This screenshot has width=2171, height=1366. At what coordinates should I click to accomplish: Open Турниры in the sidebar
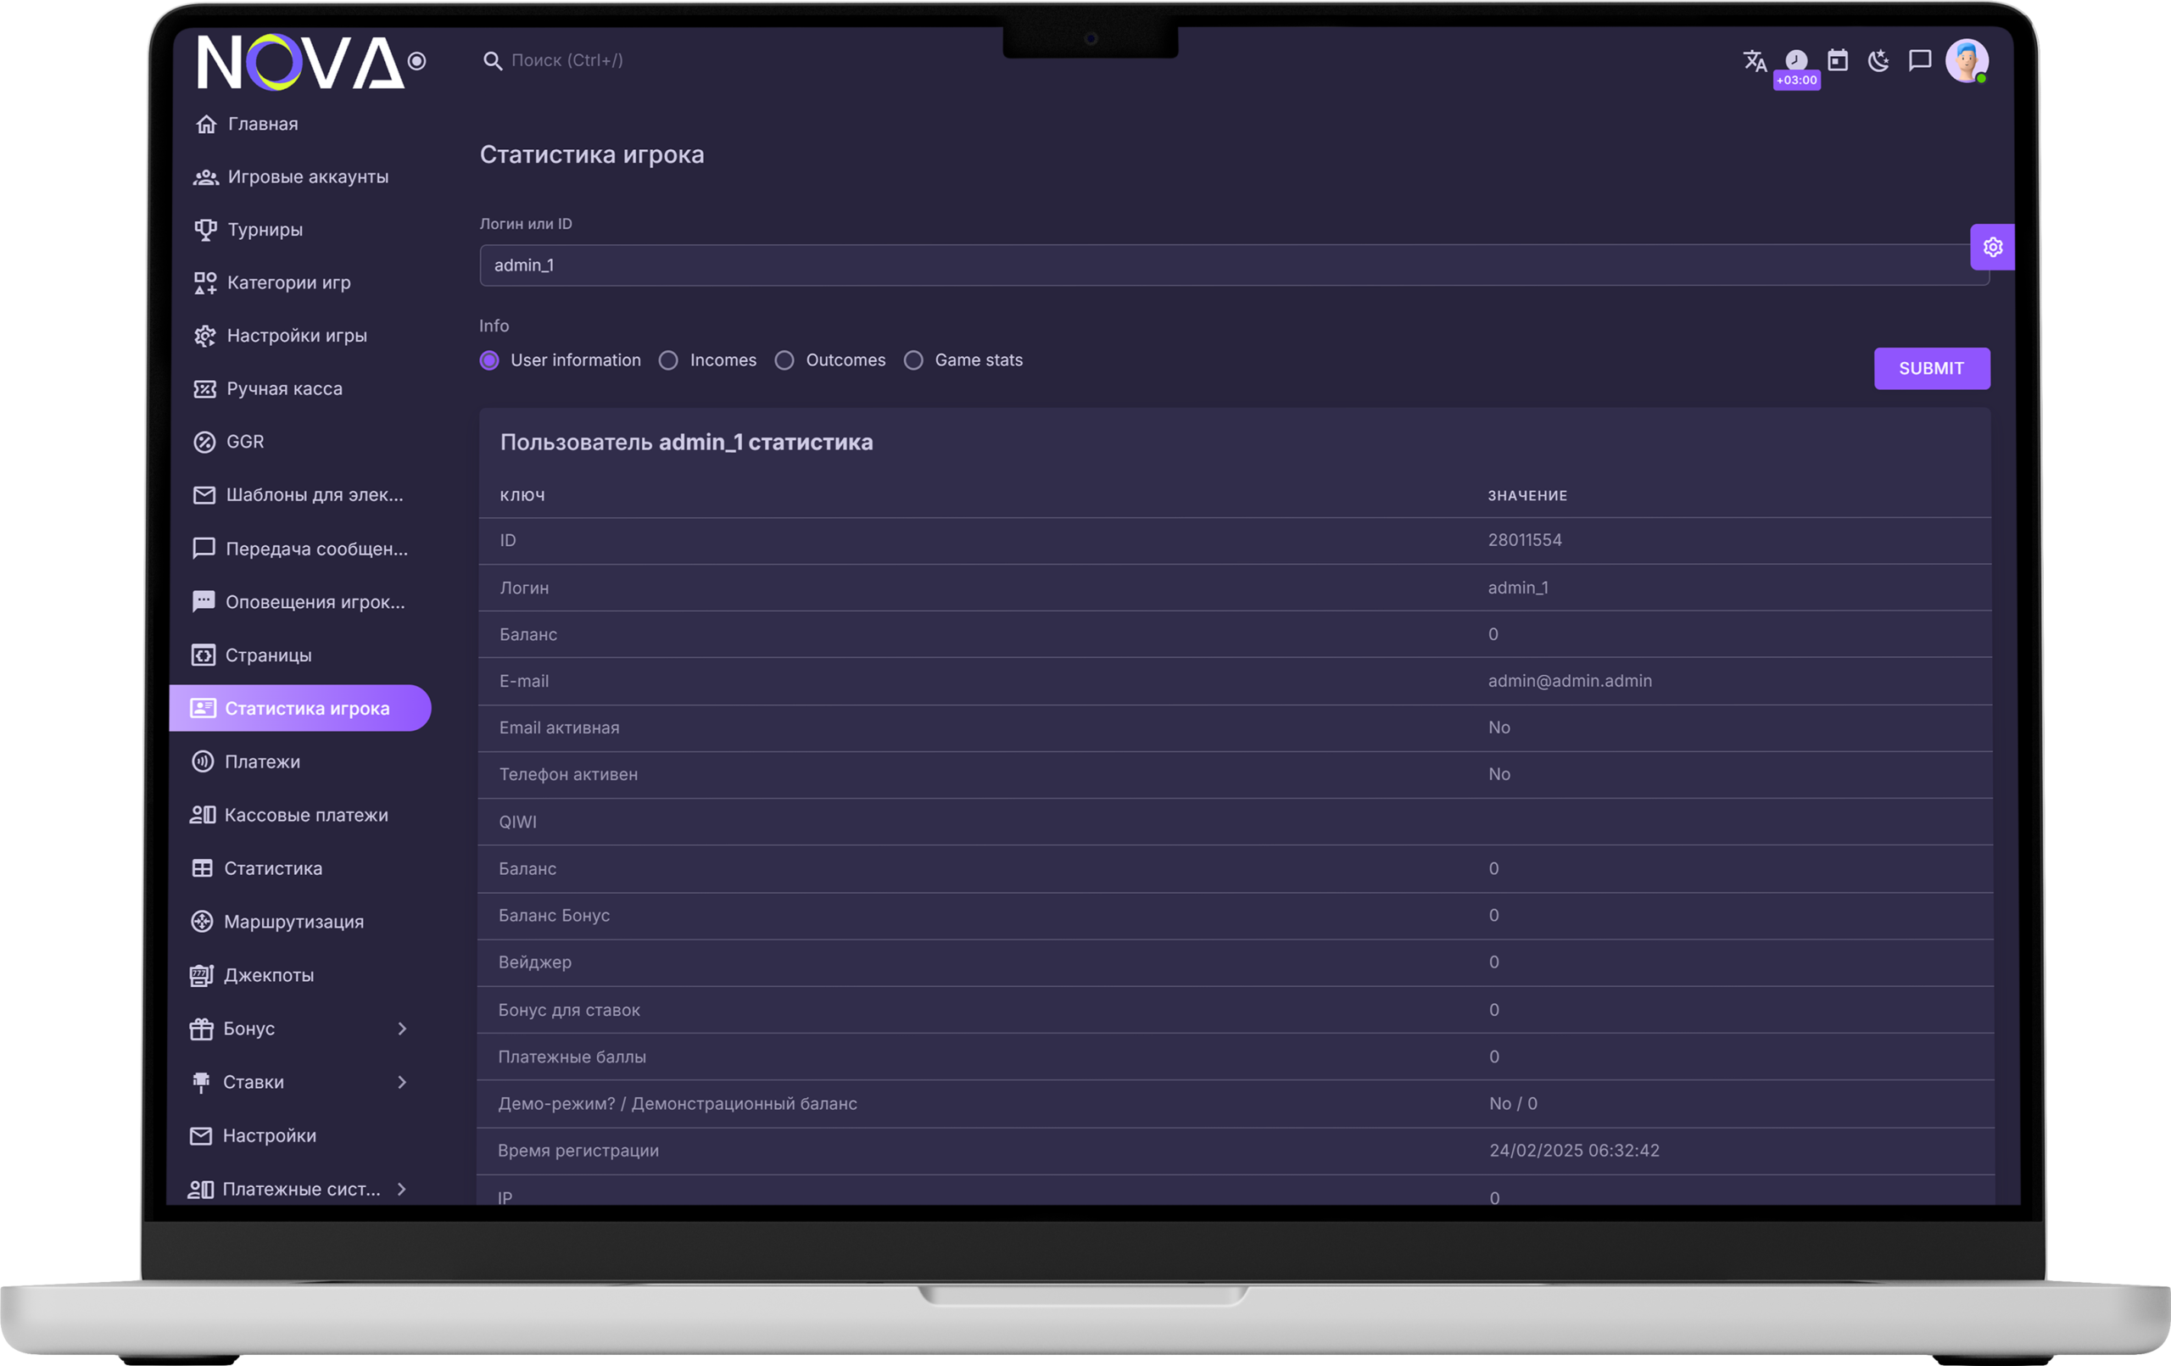coord(264,230)
